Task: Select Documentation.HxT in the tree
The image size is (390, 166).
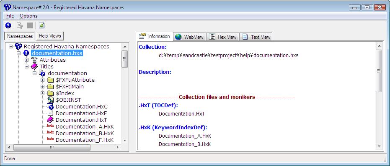Action: 81,120
